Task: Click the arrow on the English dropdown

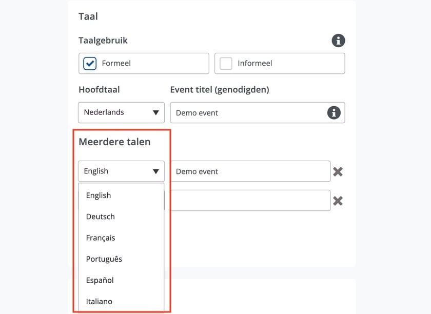Action: click(155, 171)
